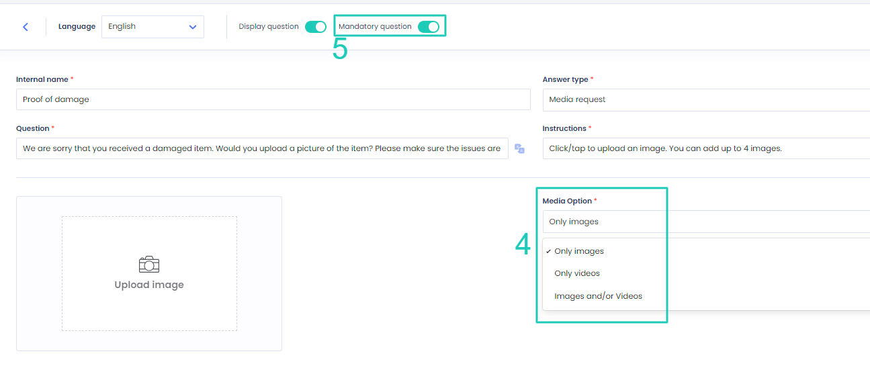Toggle the Display question switch
Image resolution: width=870 pixels, height=374 pixels.
pyautogui.click(x=315, y=27)
